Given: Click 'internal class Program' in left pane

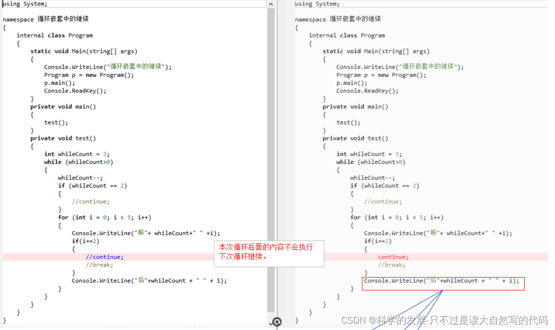Looking at the screenshot, I should click(54, 35).
